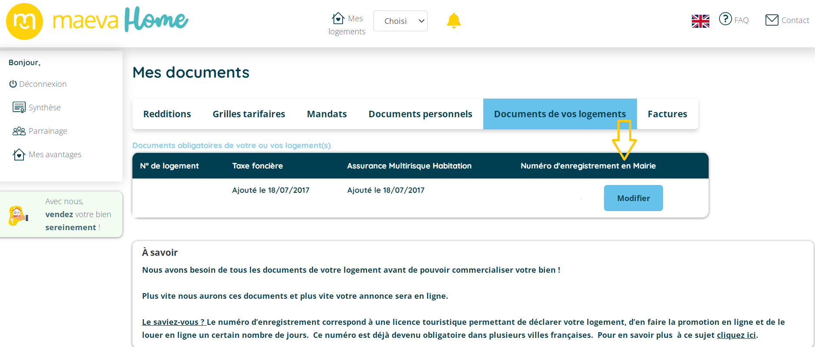The image size is (815, 347).
Task: Open the Mandats tab
Action: pyautogui.click(x=327, y=114)
